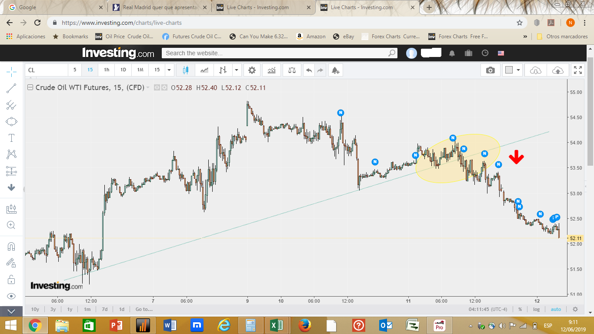Load chart layout from cloud
Viewport: 594px width, 334px height.
pyautogui.click(x=536, y=70)
